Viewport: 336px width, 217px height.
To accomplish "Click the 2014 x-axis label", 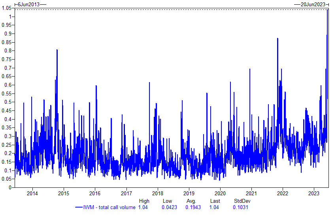I will (32, 193).
